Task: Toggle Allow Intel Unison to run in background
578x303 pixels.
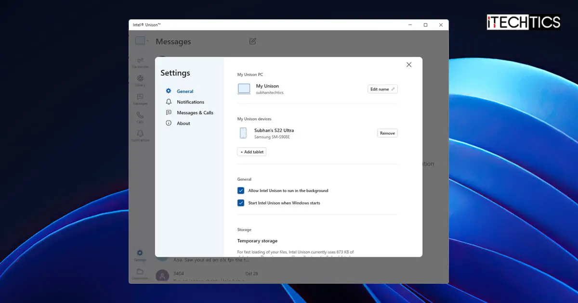Action: [241, 190]
